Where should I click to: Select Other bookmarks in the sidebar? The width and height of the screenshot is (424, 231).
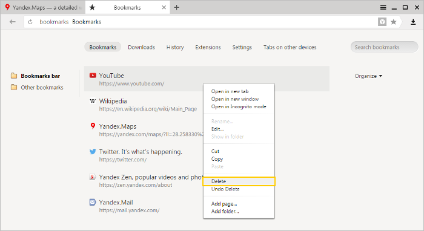tap(42, 88)
